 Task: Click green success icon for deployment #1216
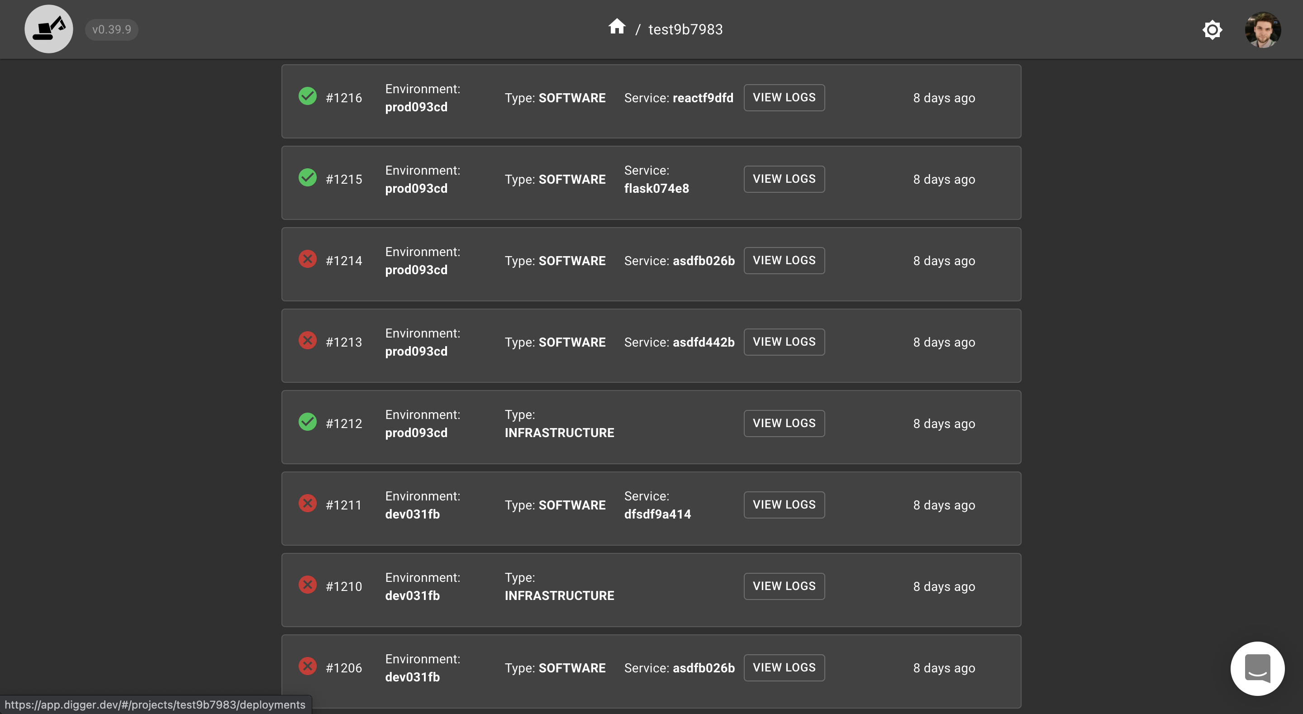[307, 96]
